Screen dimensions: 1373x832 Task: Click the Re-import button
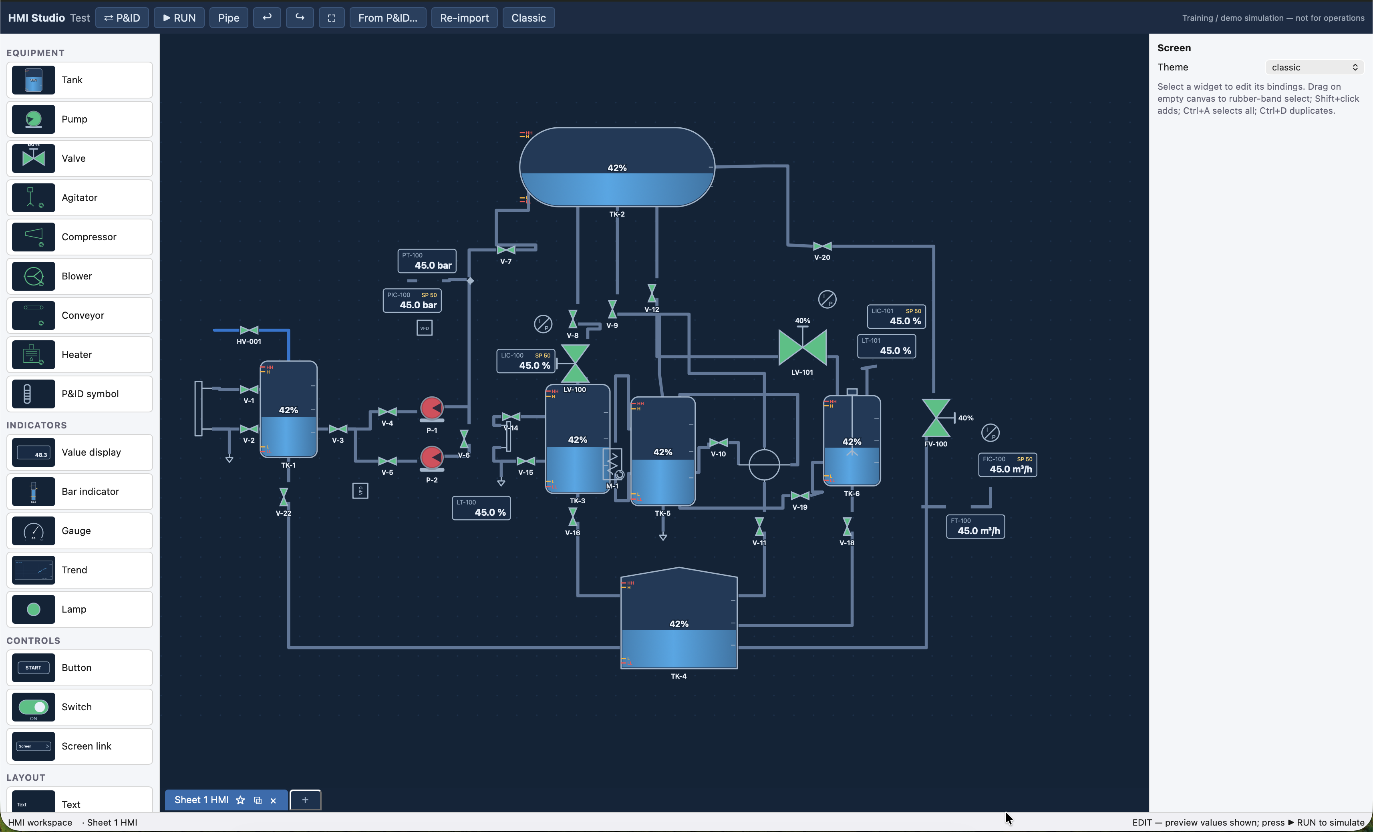pos(464,18)
